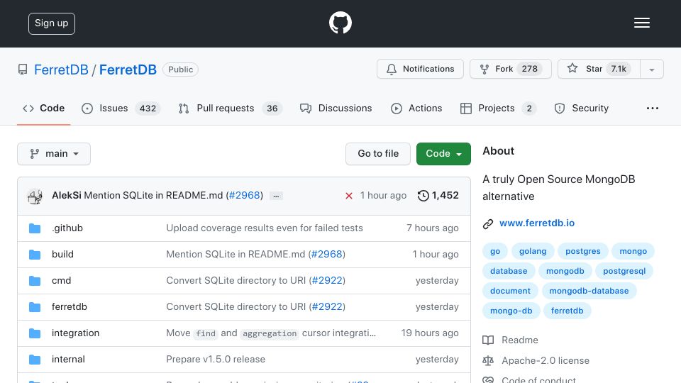Viewport: 681px width, 383px height.
Task: Click AlekSi's avatar image
Action: (35, 196)
